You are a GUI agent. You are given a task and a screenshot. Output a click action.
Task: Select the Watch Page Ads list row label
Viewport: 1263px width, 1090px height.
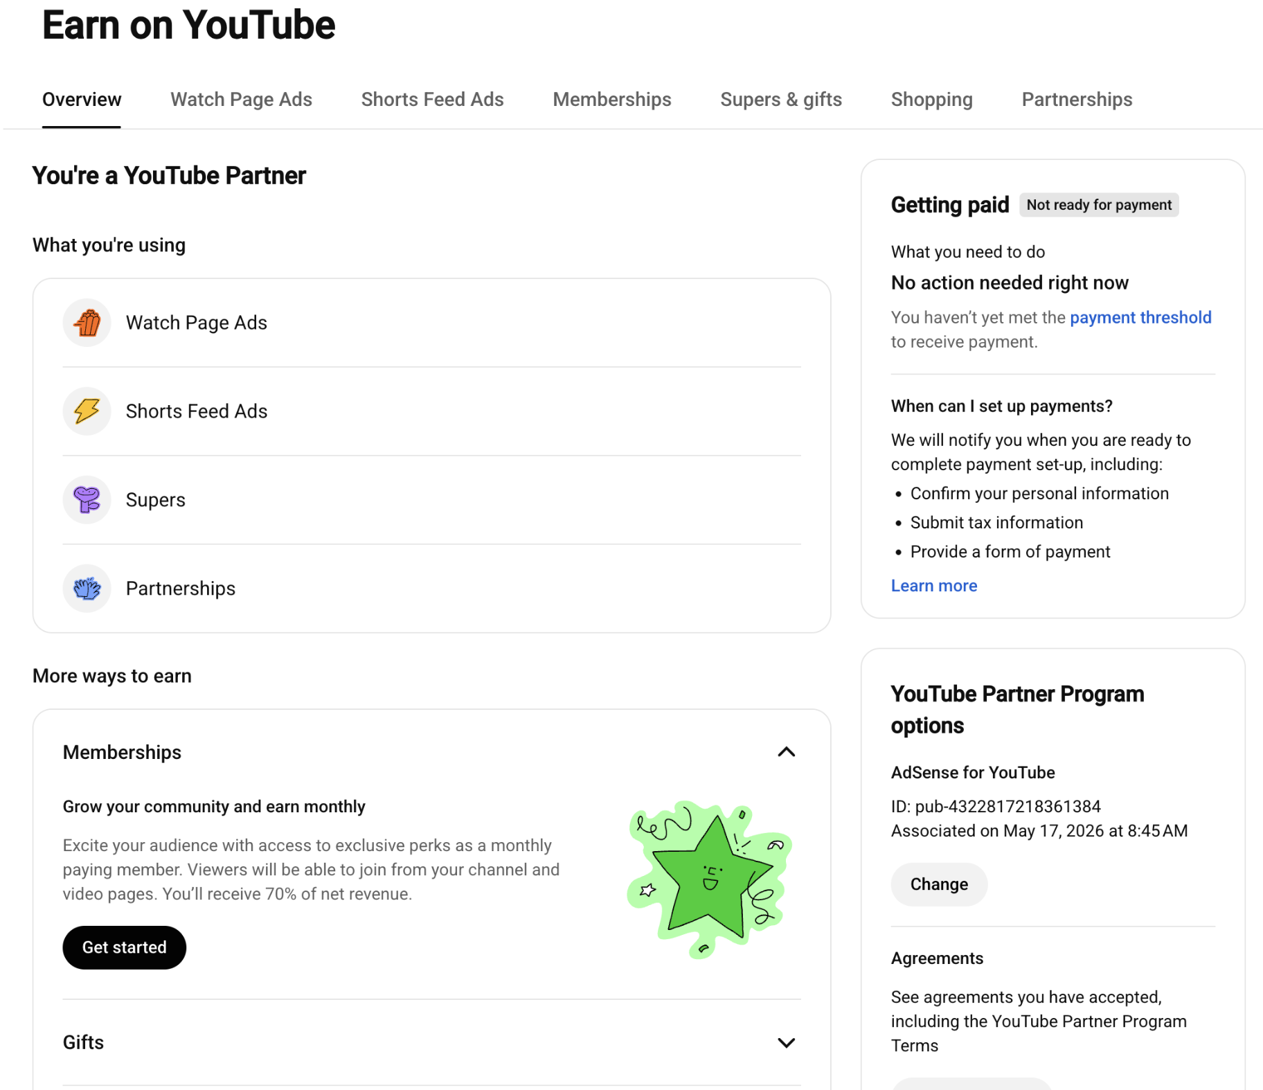[197, 323]
